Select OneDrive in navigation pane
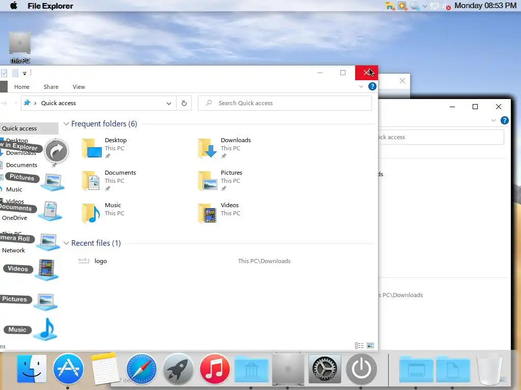 [14, 218]
